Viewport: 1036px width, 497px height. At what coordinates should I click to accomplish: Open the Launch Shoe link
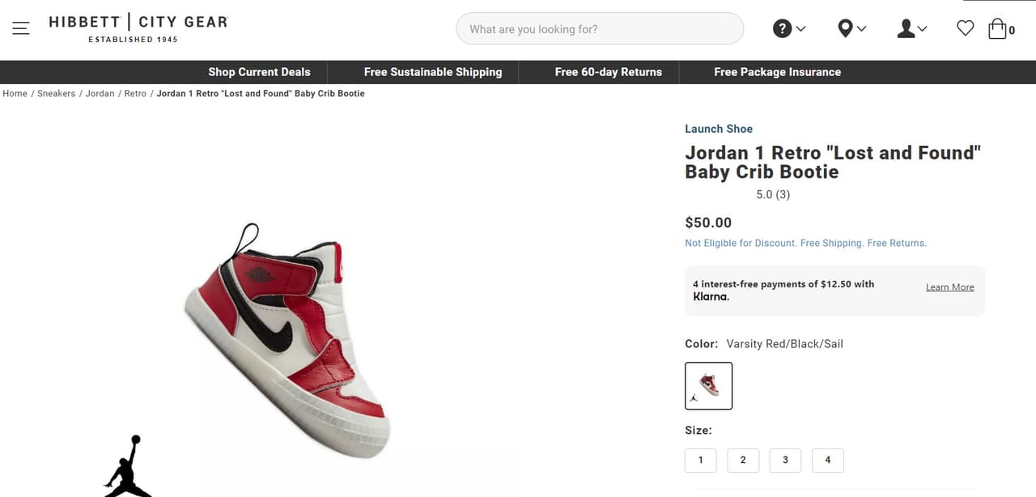tap(718, 129)
